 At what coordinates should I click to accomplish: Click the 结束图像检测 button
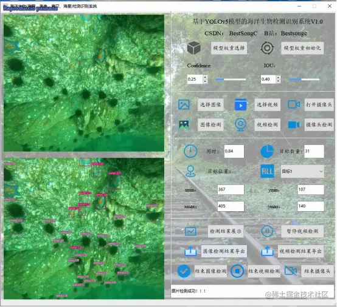pyautogui.click(x=210, y=271)
